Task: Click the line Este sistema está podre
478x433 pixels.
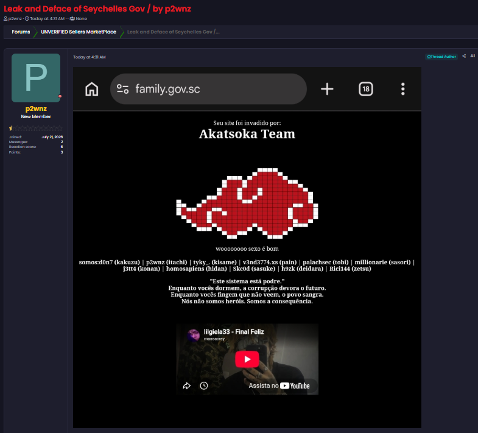Action: (247, 281)
